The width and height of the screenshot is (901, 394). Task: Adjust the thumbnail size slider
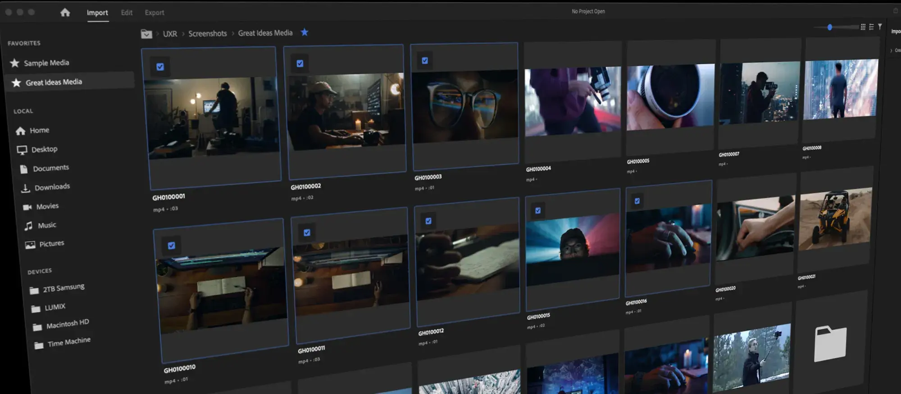click(x=830, y=27)
